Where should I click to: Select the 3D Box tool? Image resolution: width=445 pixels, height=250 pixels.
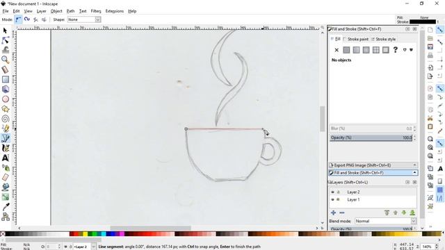[x=5, y=90]
